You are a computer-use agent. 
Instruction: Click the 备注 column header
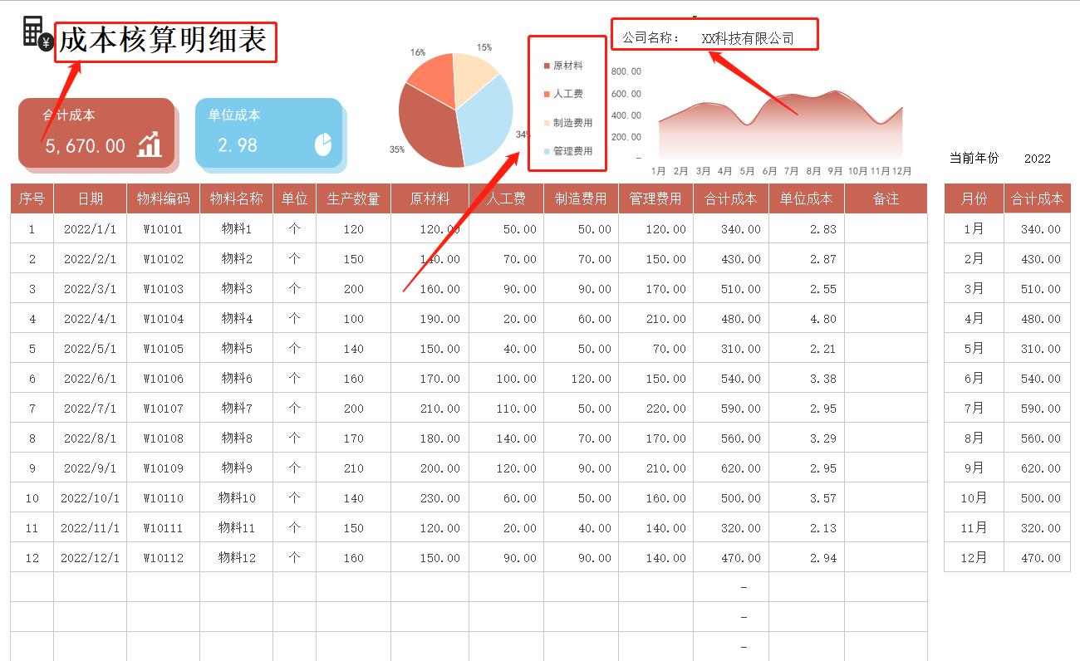(x=886, y=198)
